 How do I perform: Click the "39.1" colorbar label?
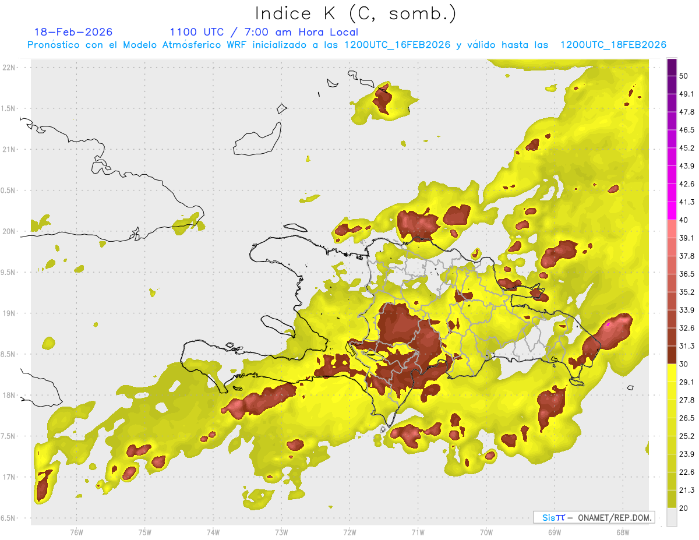tap(687, 238)
